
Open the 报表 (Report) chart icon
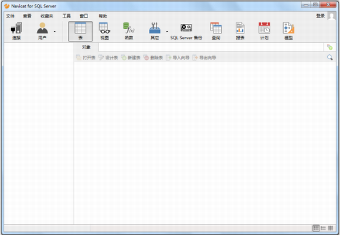[x=240, y=28]
